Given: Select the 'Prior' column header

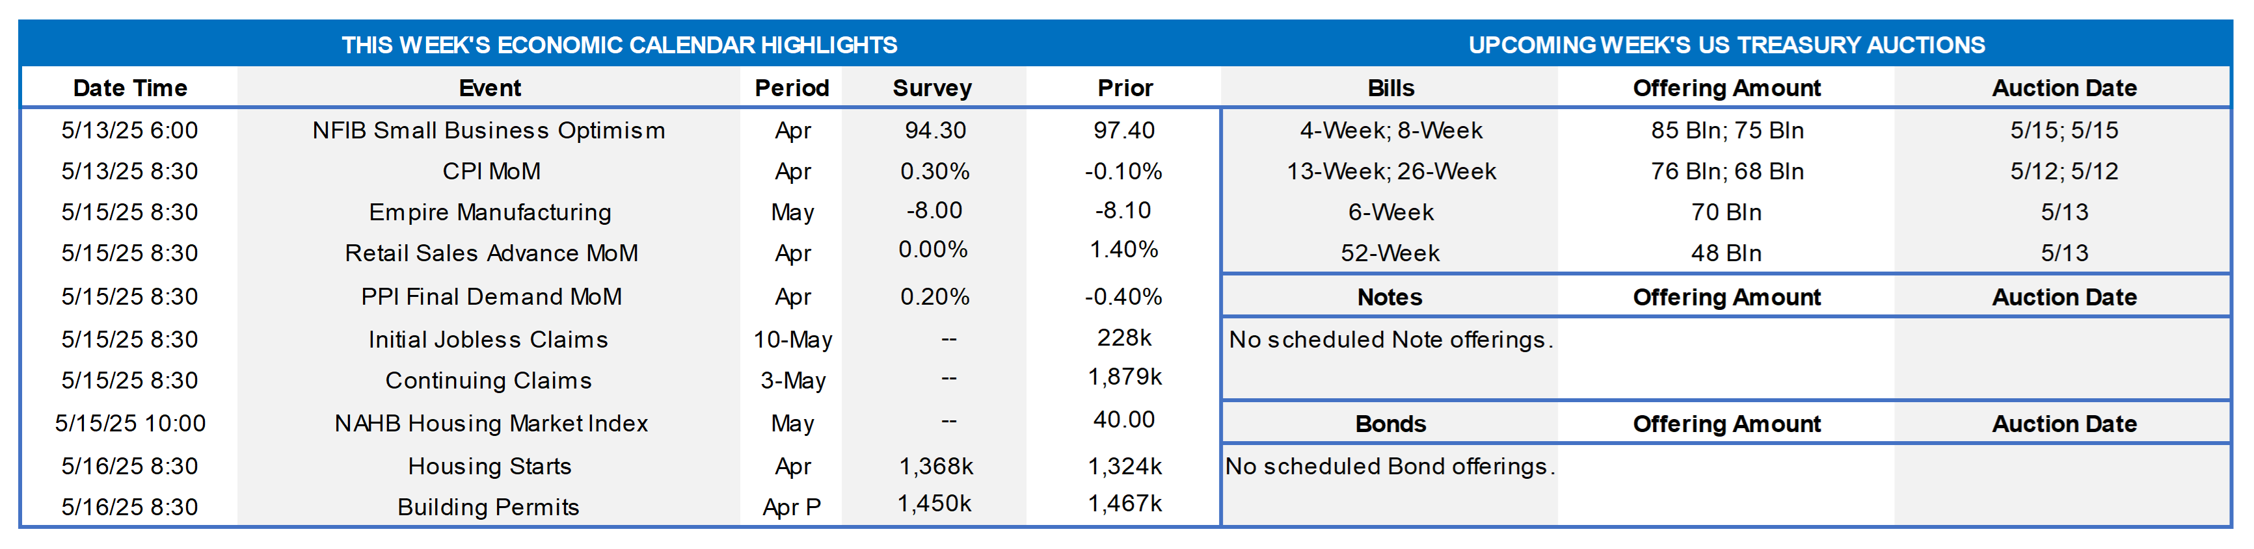Looking at the screenshot, I should click(1124, 88).
